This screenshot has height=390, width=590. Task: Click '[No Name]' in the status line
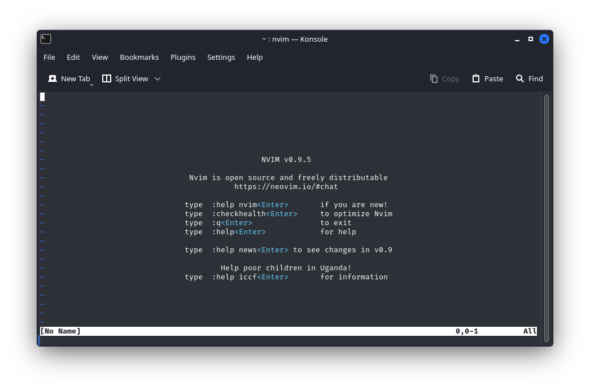click(x=60, y=331)
